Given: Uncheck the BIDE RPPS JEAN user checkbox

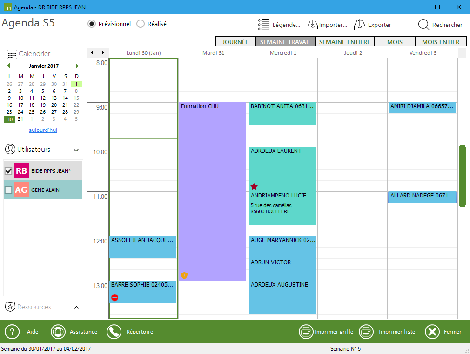Looking at the screenshot, I should [x=8, y=171].
